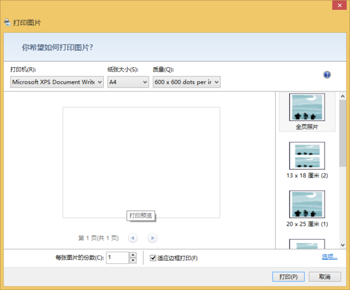Click layout list scroll down arrow
The image size is (350, 290).
point(343,245)
